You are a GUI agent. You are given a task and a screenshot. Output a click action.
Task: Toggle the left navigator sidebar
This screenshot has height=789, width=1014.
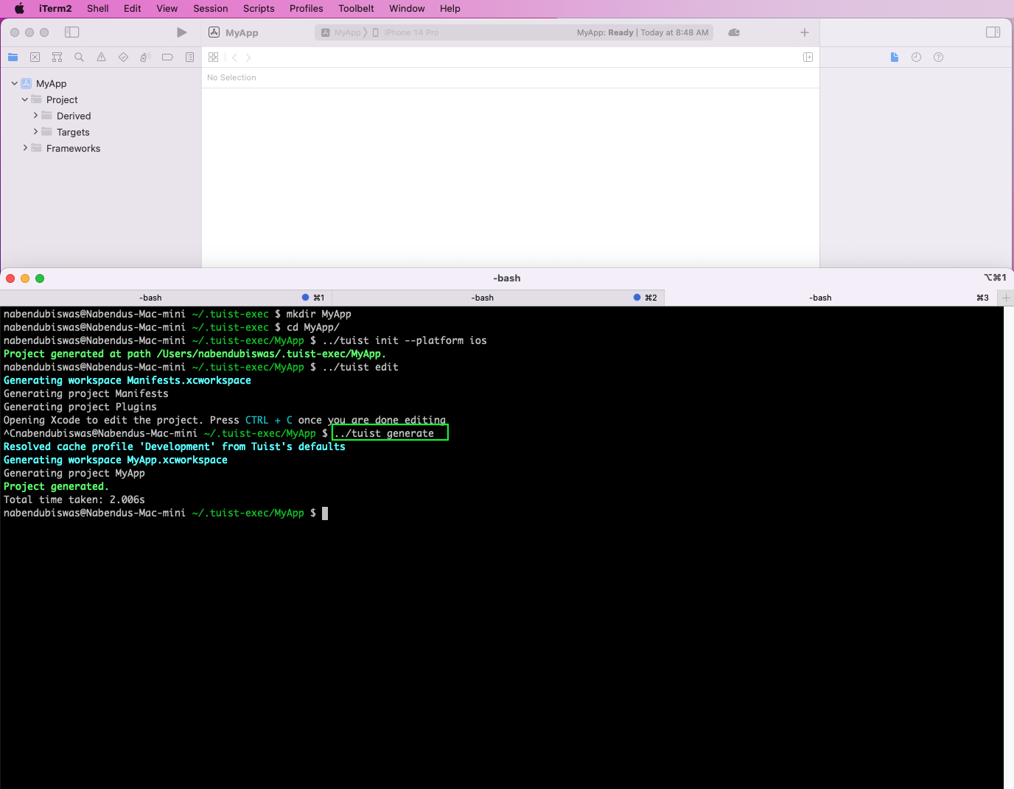click(72, 32)
